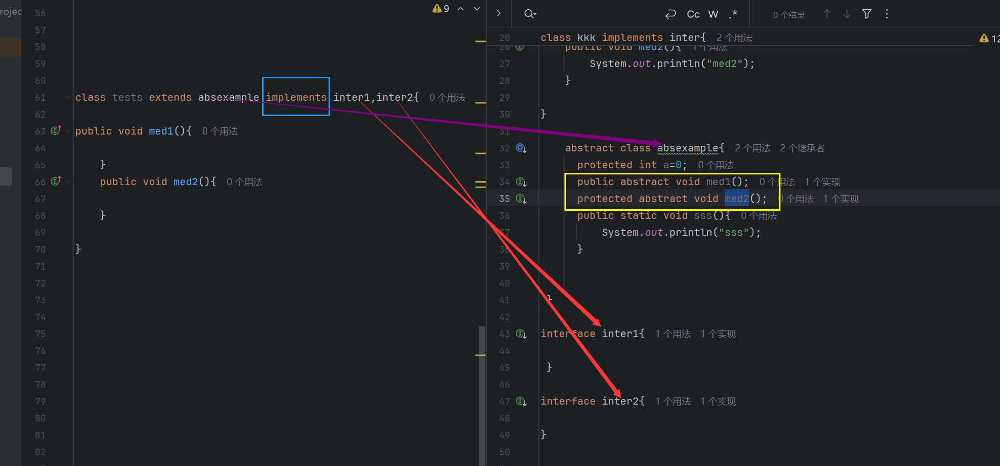Go to previous search occurrence arrow

click(827, 14)
